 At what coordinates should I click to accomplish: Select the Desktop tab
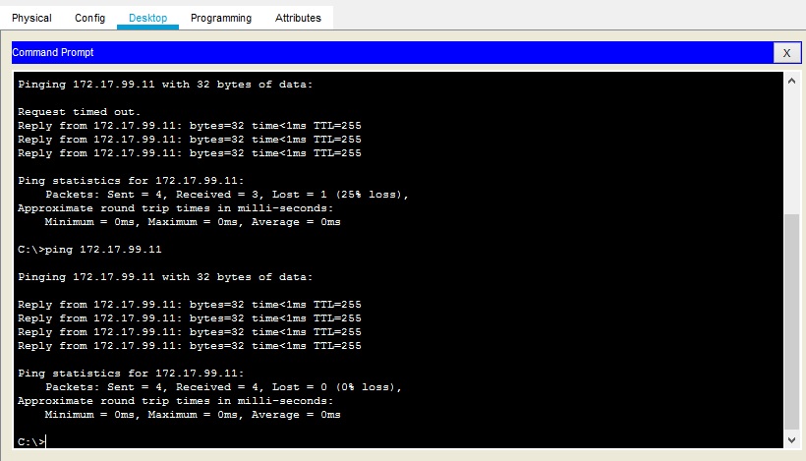click(x=147, y=18)
